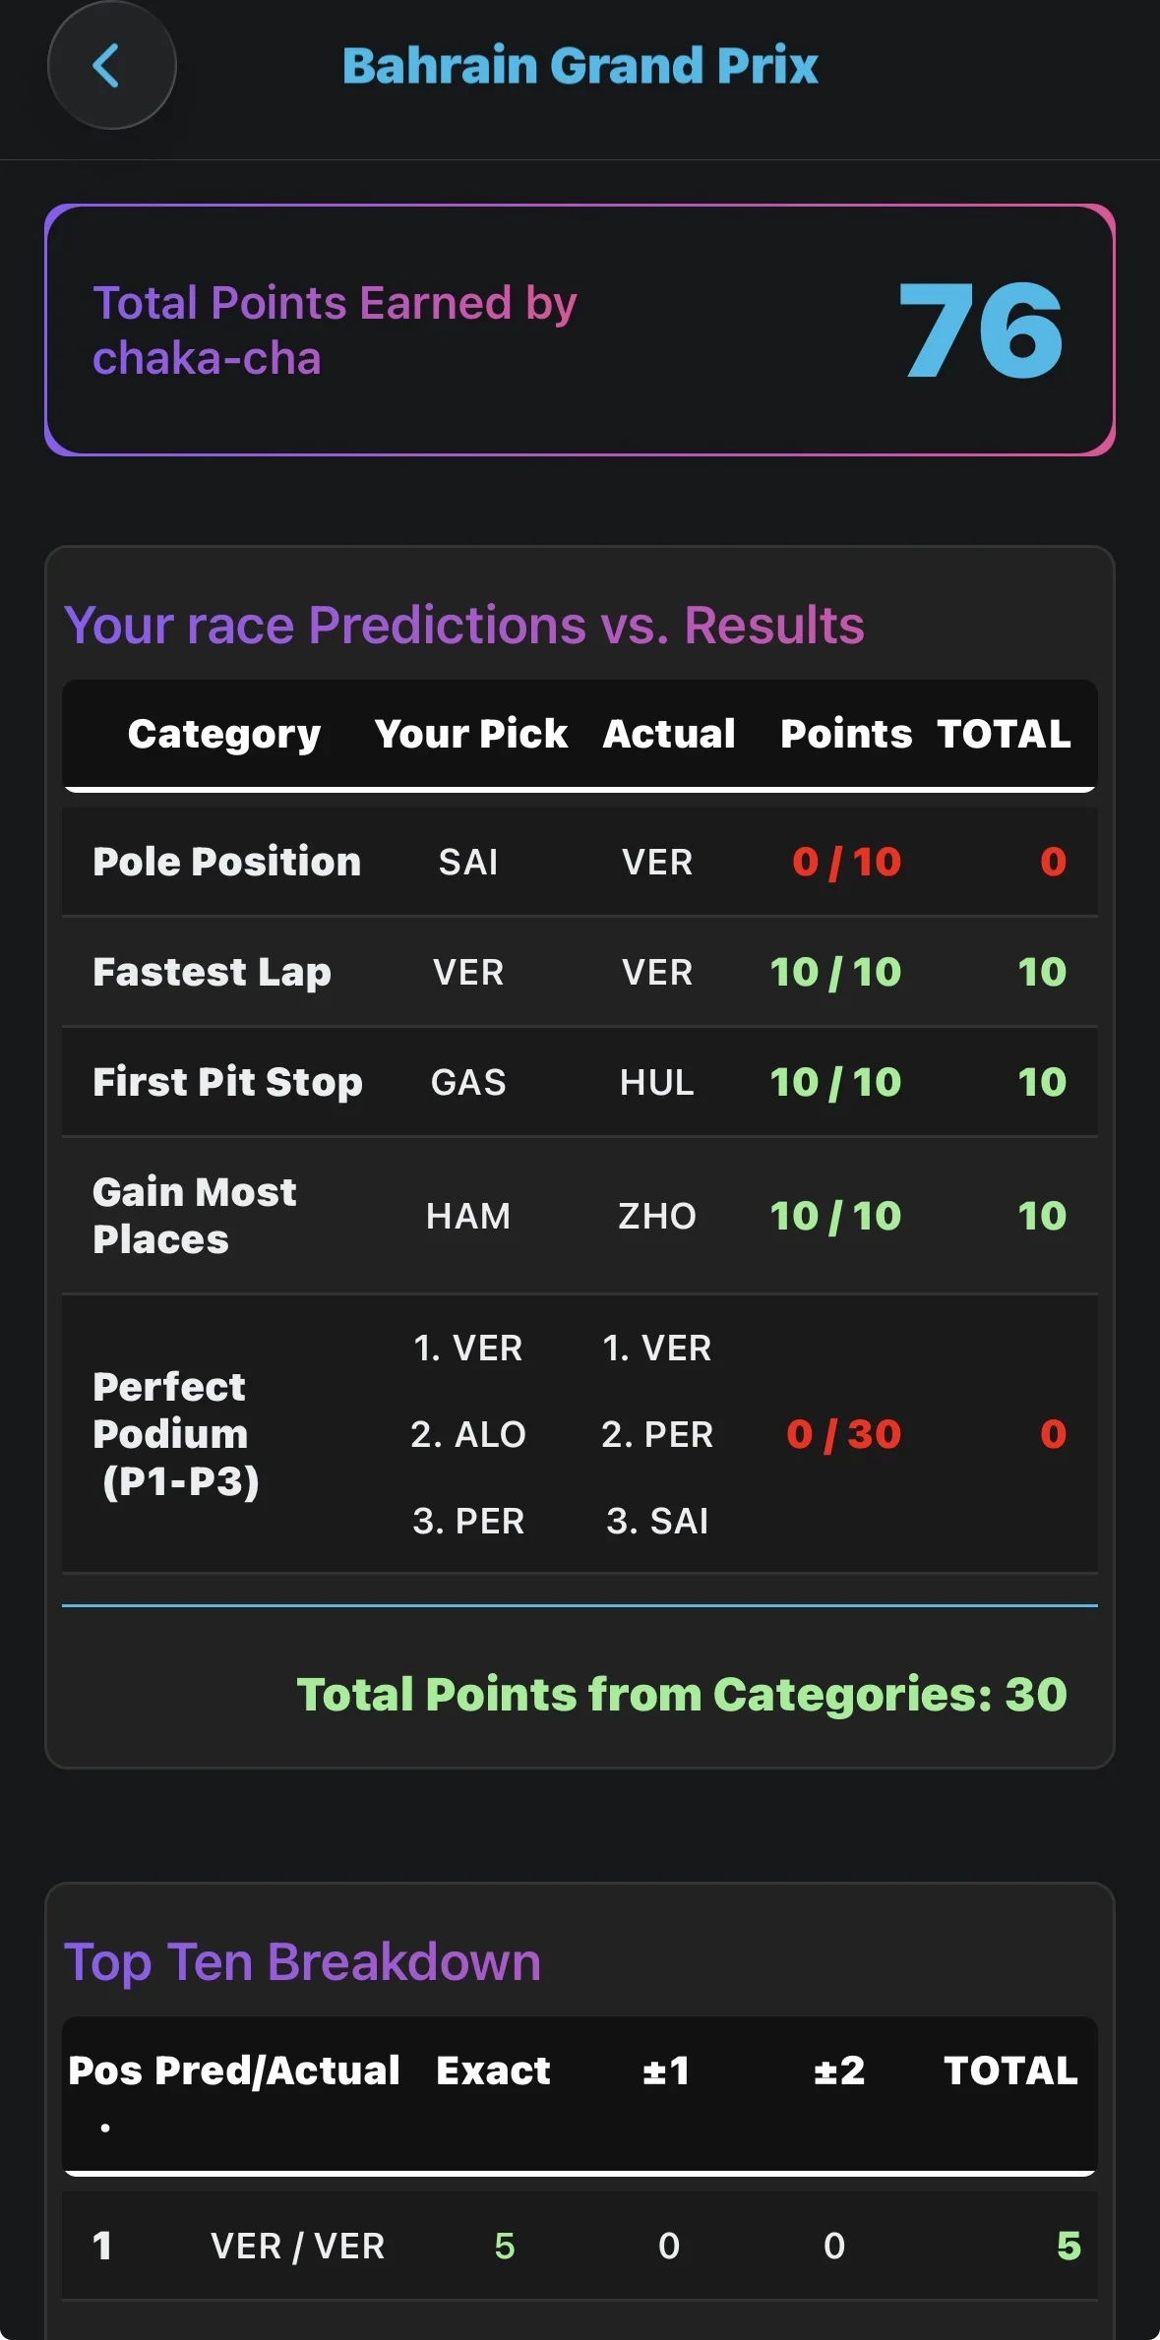Tap the Points column header
This screenshot has width=1160, height=2340.
click(846, 734)
